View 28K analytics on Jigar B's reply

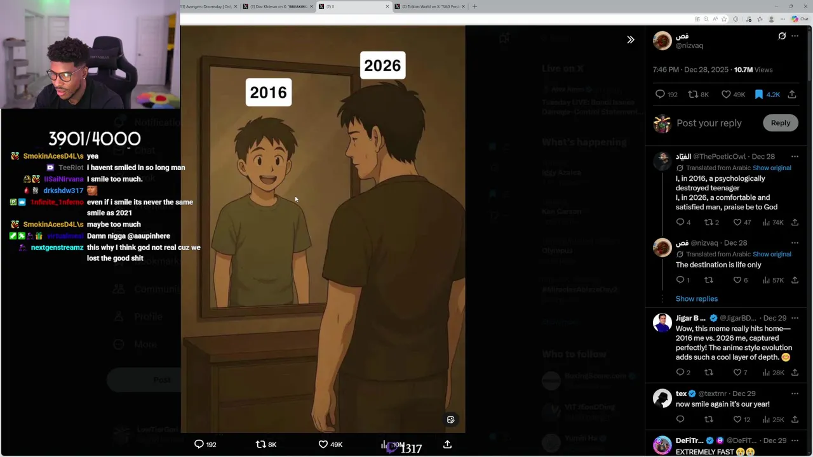tap(772, 373)
